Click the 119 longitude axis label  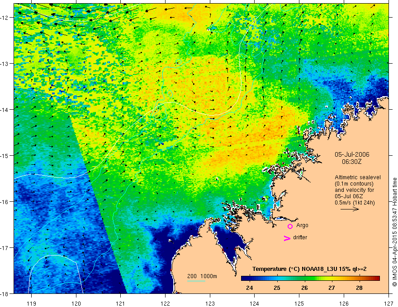point(32,303)
